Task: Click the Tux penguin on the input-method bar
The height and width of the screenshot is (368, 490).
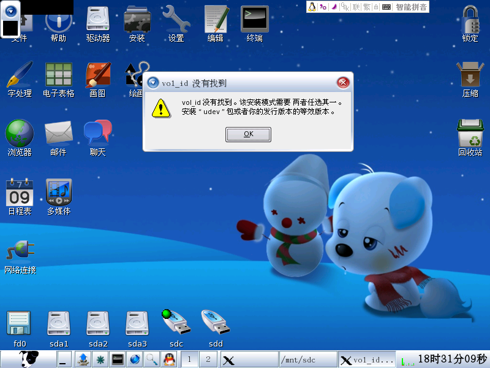Action: [x=312, y=7]
